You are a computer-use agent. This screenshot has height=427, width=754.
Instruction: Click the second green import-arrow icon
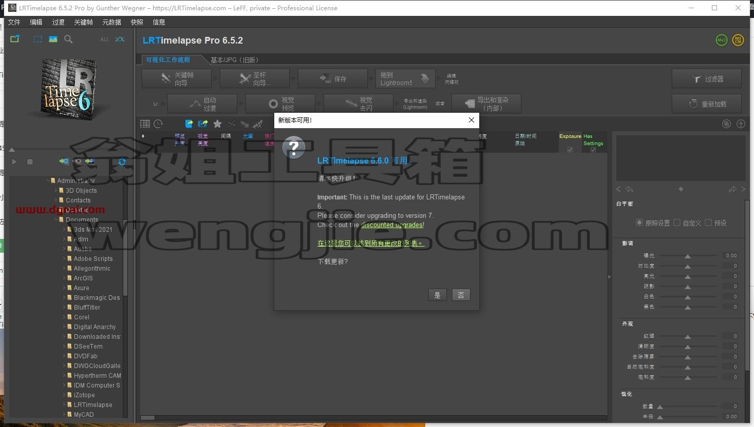(x=90, y=161)
